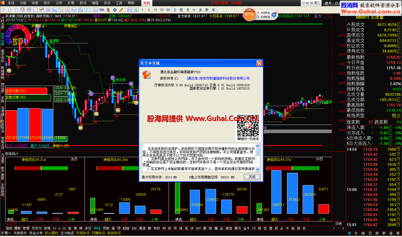Open the 帮助 menu

[131, 3]
